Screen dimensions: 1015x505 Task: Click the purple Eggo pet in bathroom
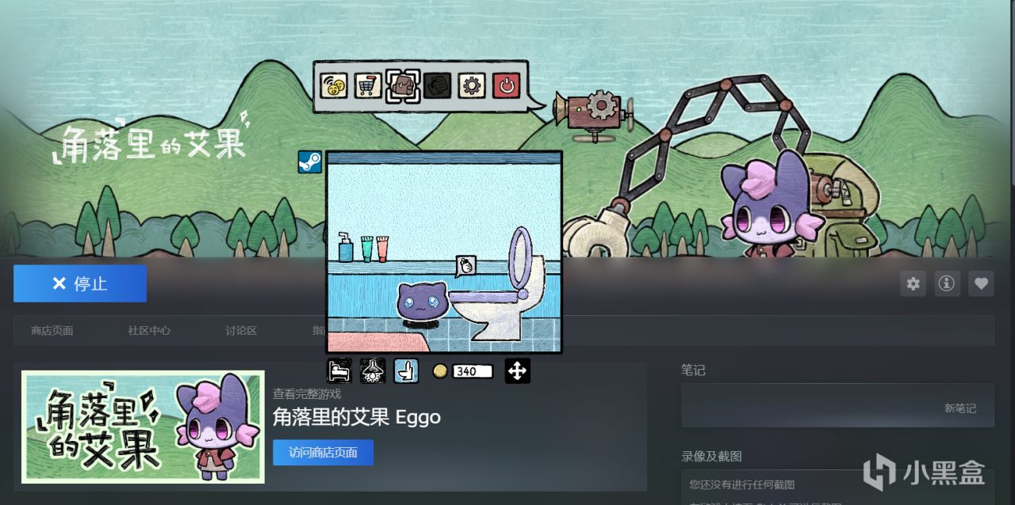tap(422, 303)
